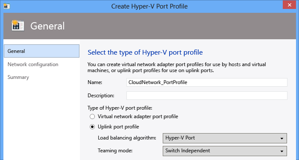Open the Network configuration step

33,64
